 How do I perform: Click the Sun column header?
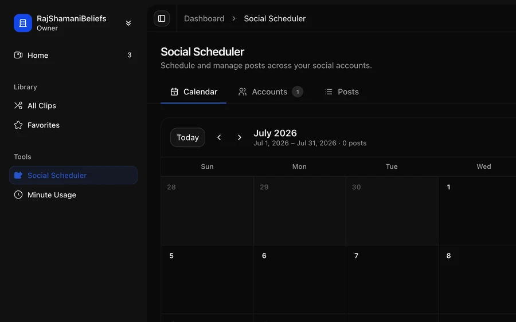[208, 166]
